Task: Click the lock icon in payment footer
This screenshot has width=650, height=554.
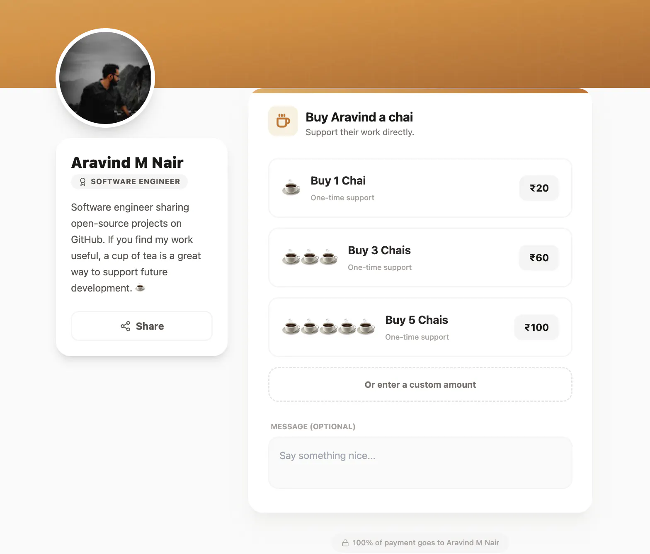Action: click(x=345, y=543)
